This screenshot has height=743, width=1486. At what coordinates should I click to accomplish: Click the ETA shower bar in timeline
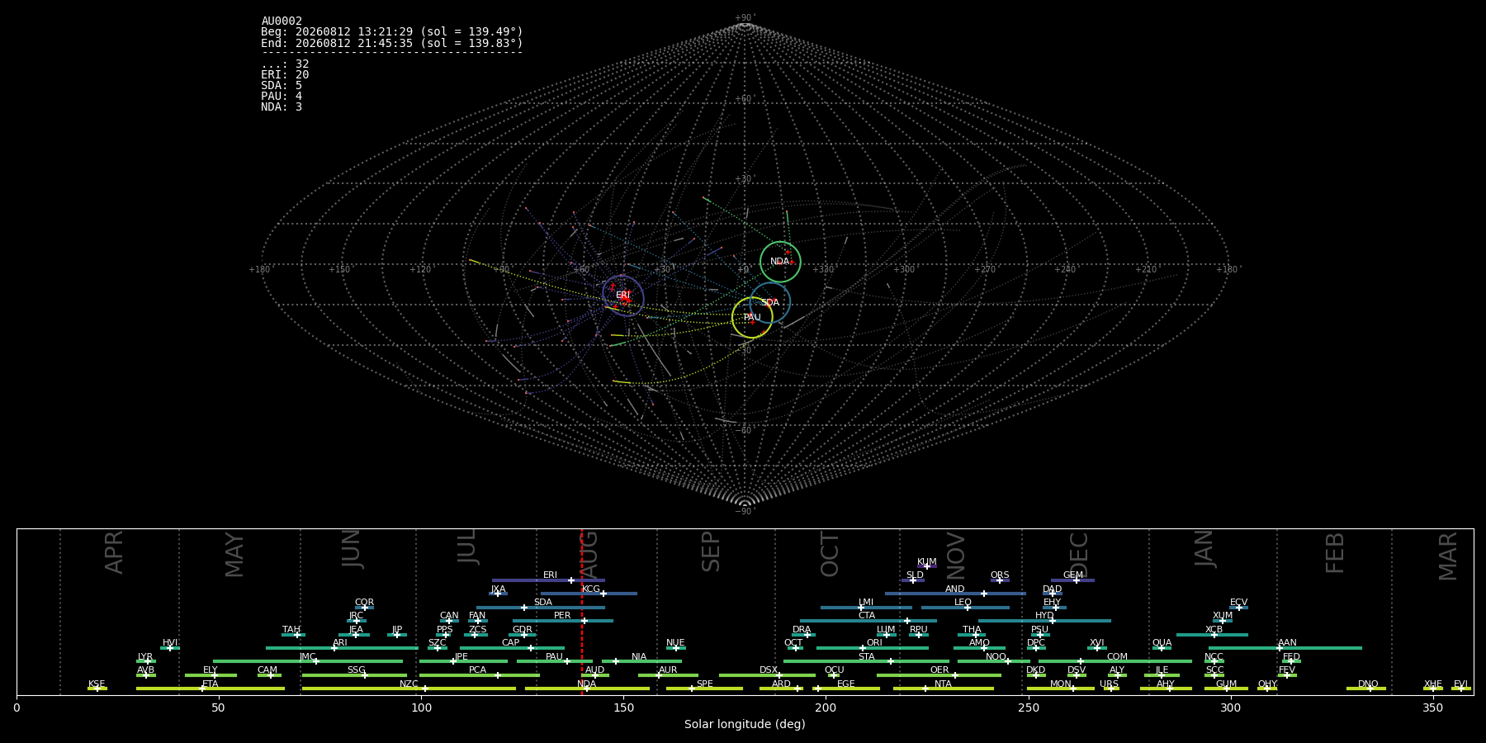pos(211,689)
